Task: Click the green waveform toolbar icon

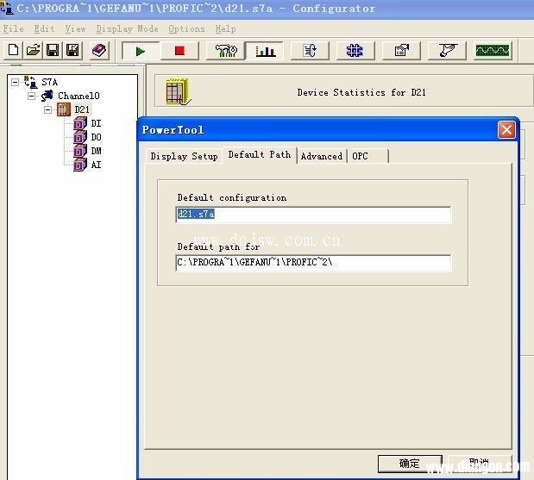Action: click(x=493, y=51)
